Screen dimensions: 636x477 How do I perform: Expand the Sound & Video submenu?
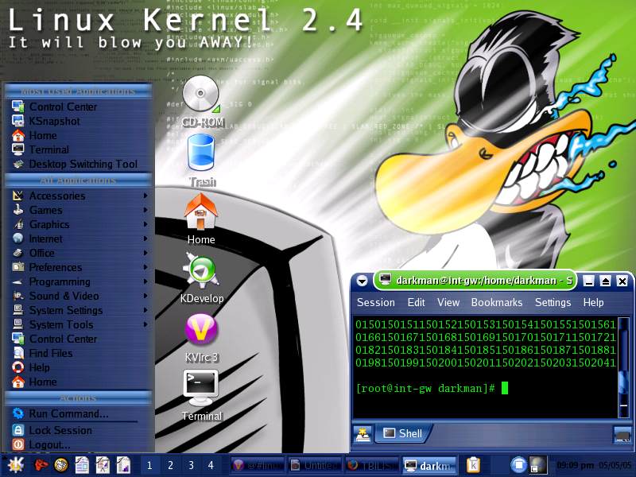(79, 296)
